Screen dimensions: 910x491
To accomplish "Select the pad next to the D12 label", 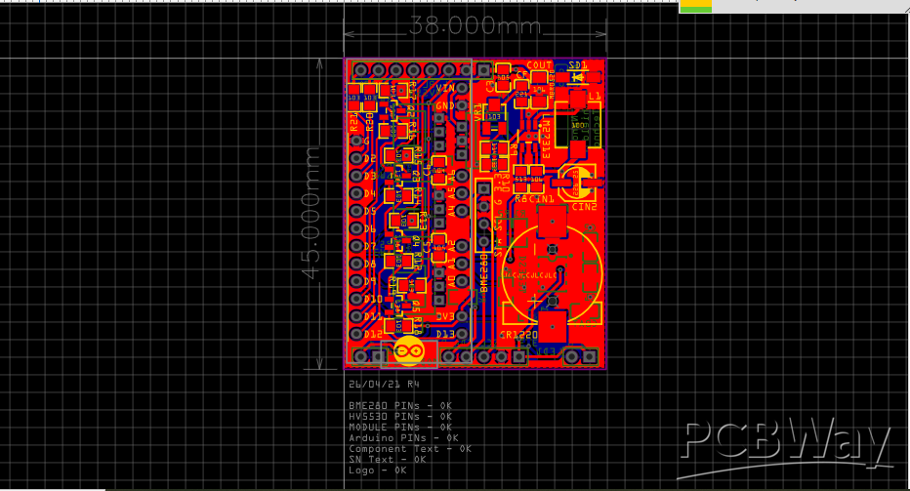I will click(355, 334).
